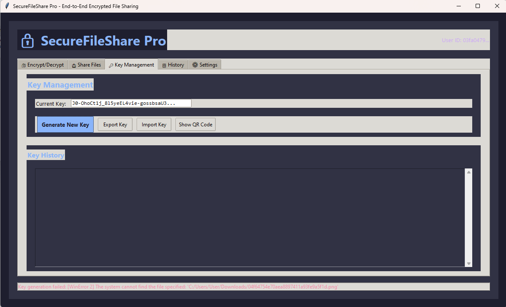Minimize the SecureFileShare Pro window
The image size is (506, 307).
tap(458, 6)
